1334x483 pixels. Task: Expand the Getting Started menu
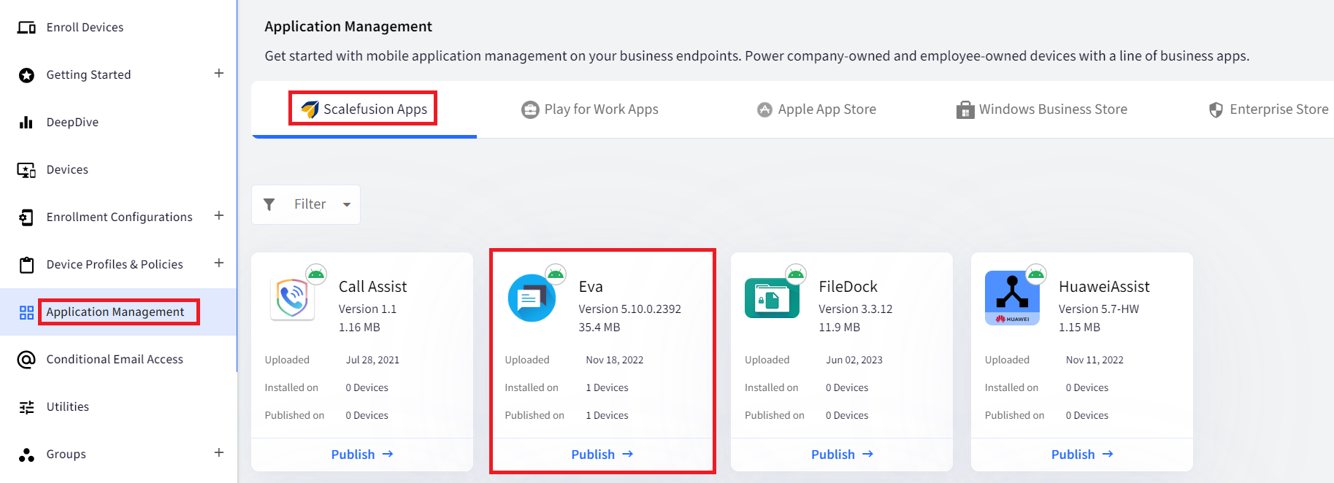coord(219,73)
